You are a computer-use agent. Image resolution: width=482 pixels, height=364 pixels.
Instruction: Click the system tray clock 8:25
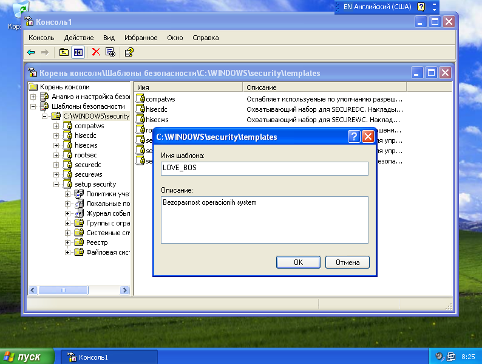click(468, 357)
